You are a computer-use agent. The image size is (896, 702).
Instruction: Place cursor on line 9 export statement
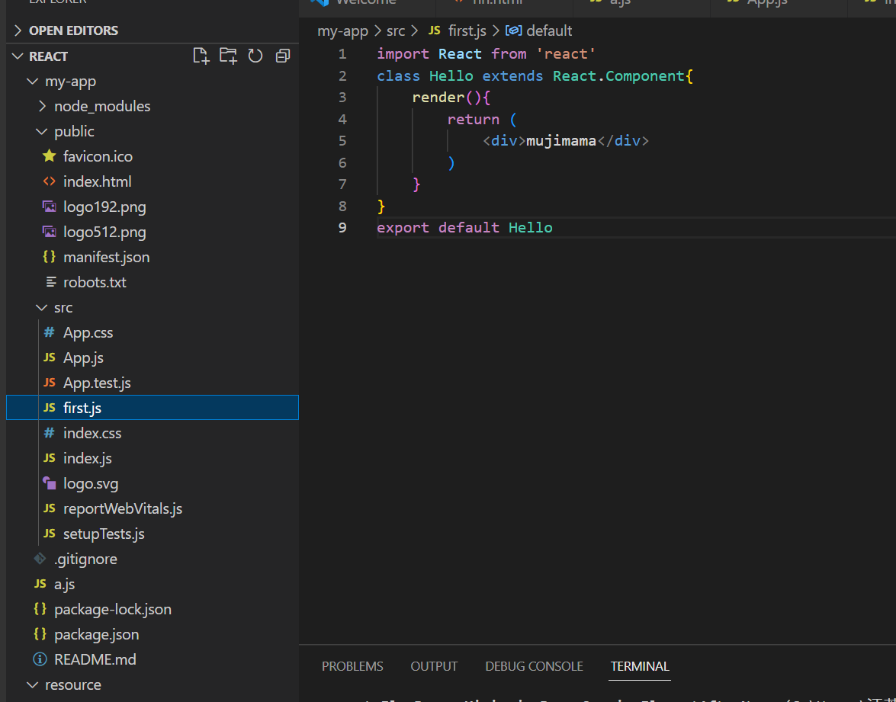464,227
